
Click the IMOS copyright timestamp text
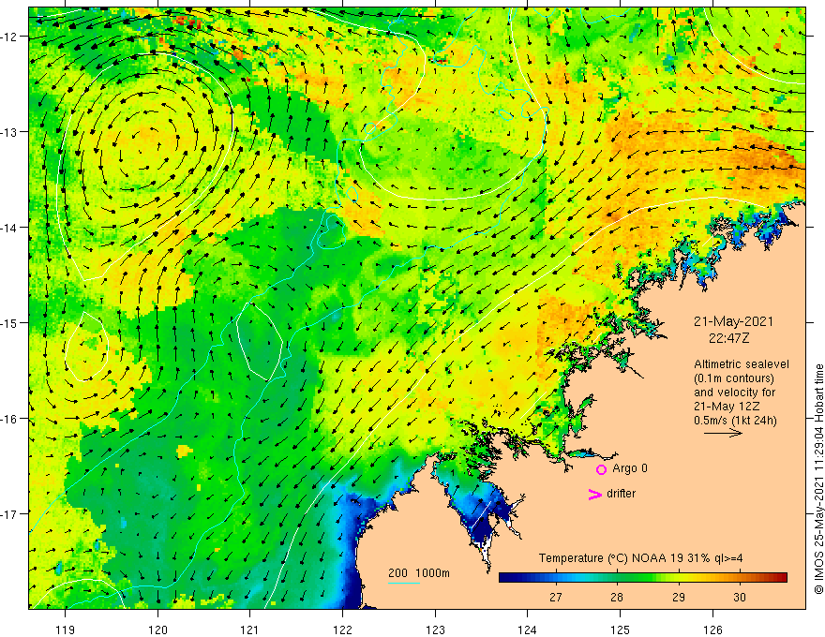(x=818, y=479)
